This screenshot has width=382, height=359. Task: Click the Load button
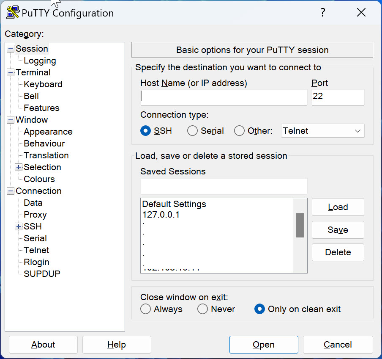(338, 207)
